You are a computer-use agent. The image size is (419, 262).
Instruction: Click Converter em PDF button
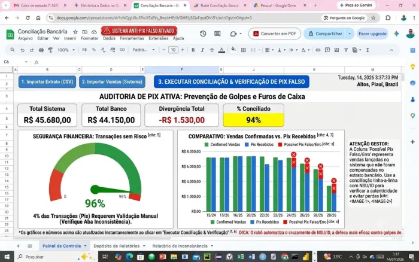275,33
